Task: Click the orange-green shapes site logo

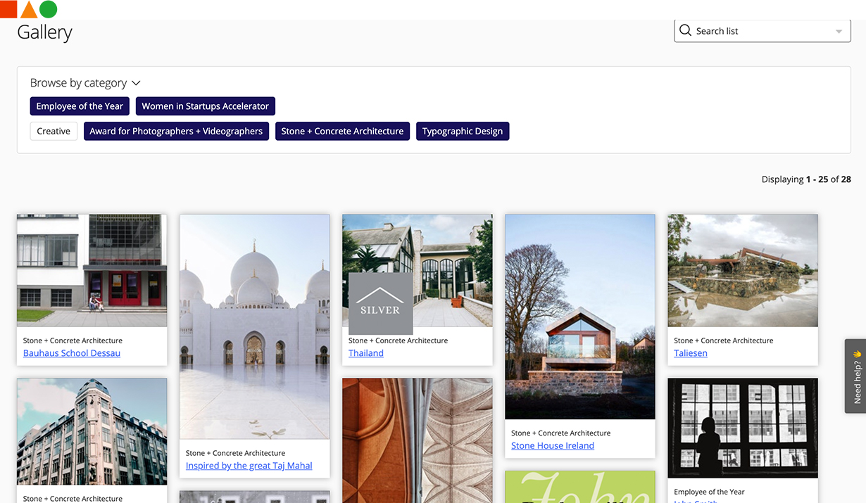Action: (29, 9)
